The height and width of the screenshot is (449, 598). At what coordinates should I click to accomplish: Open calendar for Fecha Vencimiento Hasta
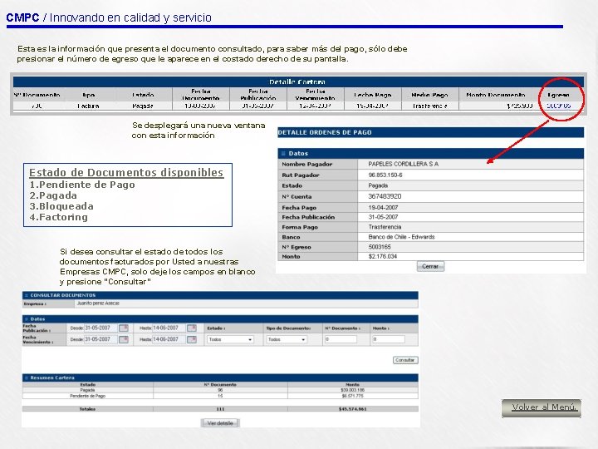(x=192, y=339)
